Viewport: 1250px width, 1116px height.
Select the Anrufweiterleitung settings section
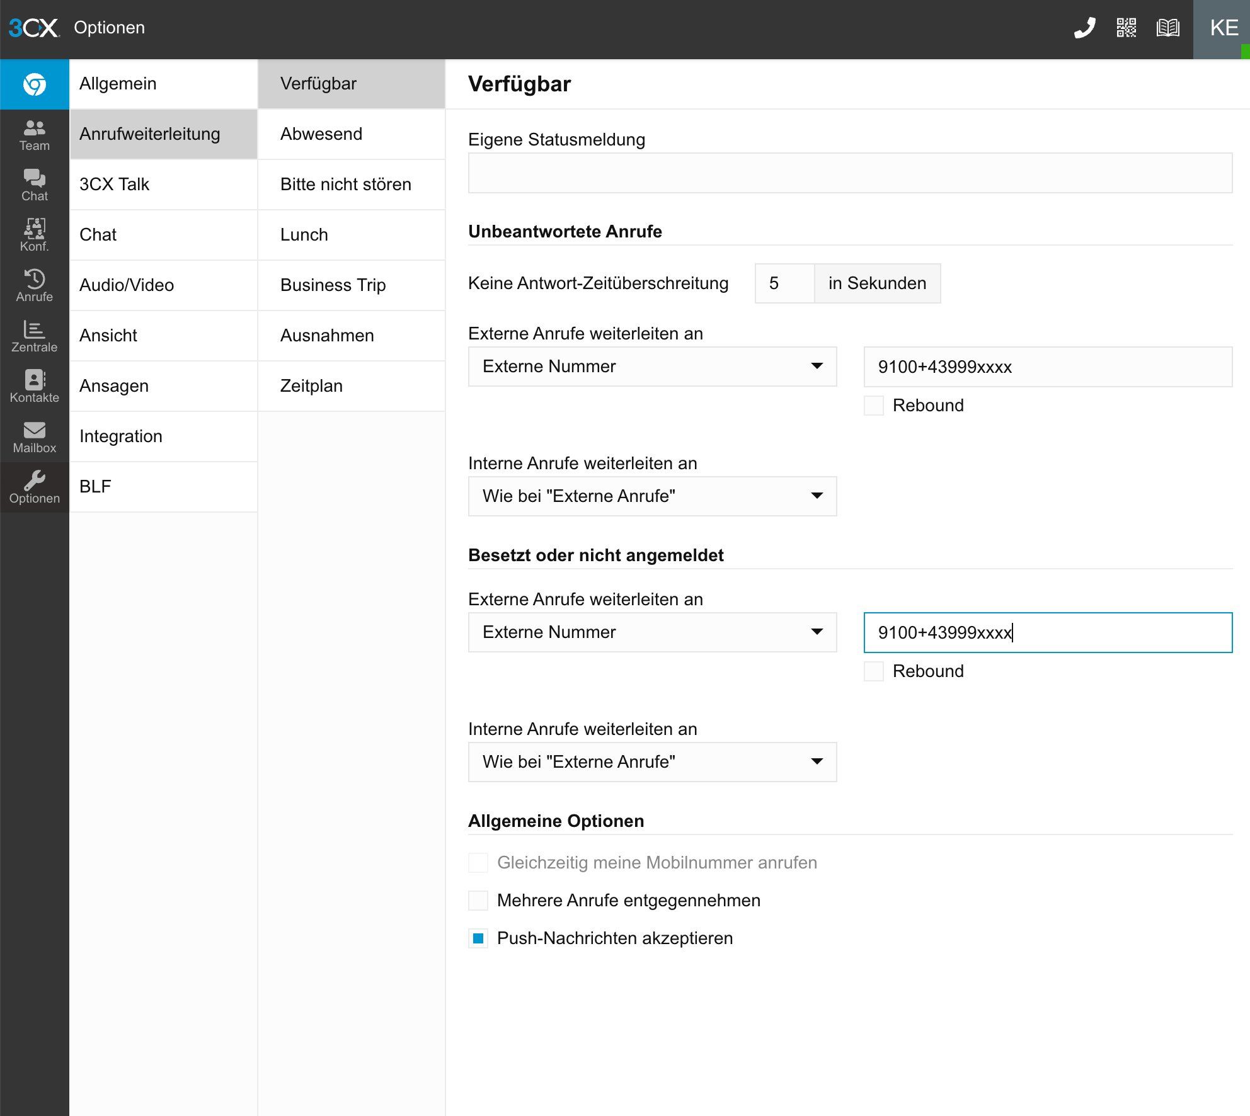coord(163,134)
